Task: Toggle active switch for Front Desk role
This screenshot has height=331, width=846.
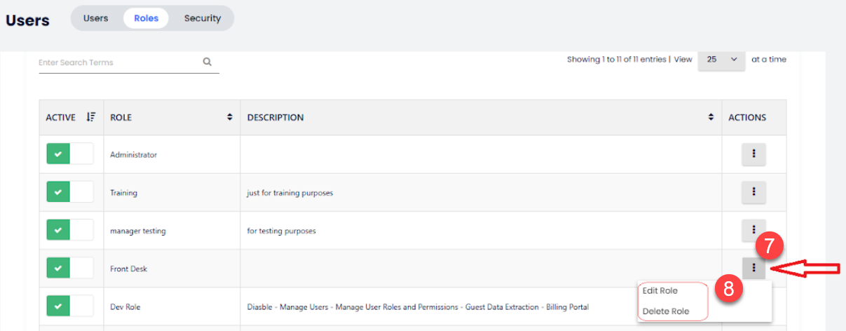Action: (x=69, y=269)
